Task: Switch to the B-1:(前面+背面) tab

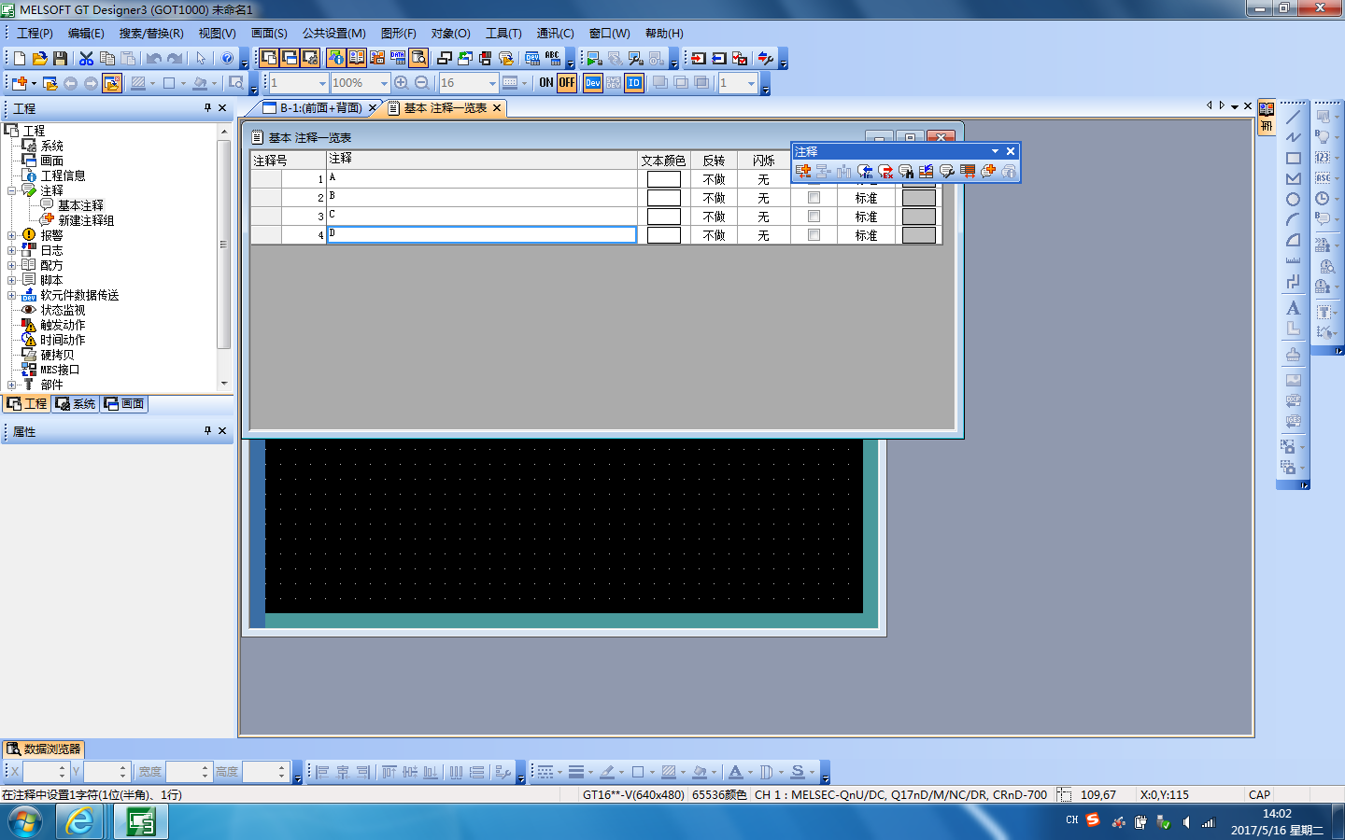Action: click(x=319, y=108)
